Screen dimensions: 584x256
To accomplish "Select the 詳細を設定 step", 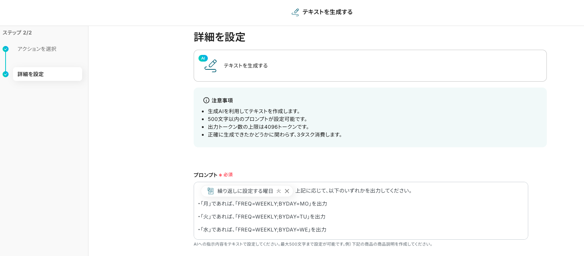I will 48,74.
